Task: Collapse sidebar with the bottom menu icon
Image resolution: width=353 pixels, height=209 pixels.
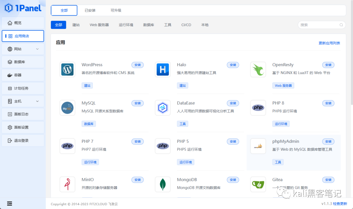Action: click(x=9, y=203)
